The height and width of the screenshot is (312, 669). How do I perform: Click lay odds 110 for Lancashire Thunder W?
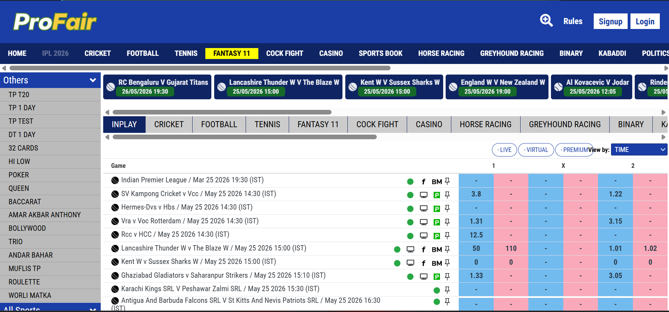tap(511, 248)
